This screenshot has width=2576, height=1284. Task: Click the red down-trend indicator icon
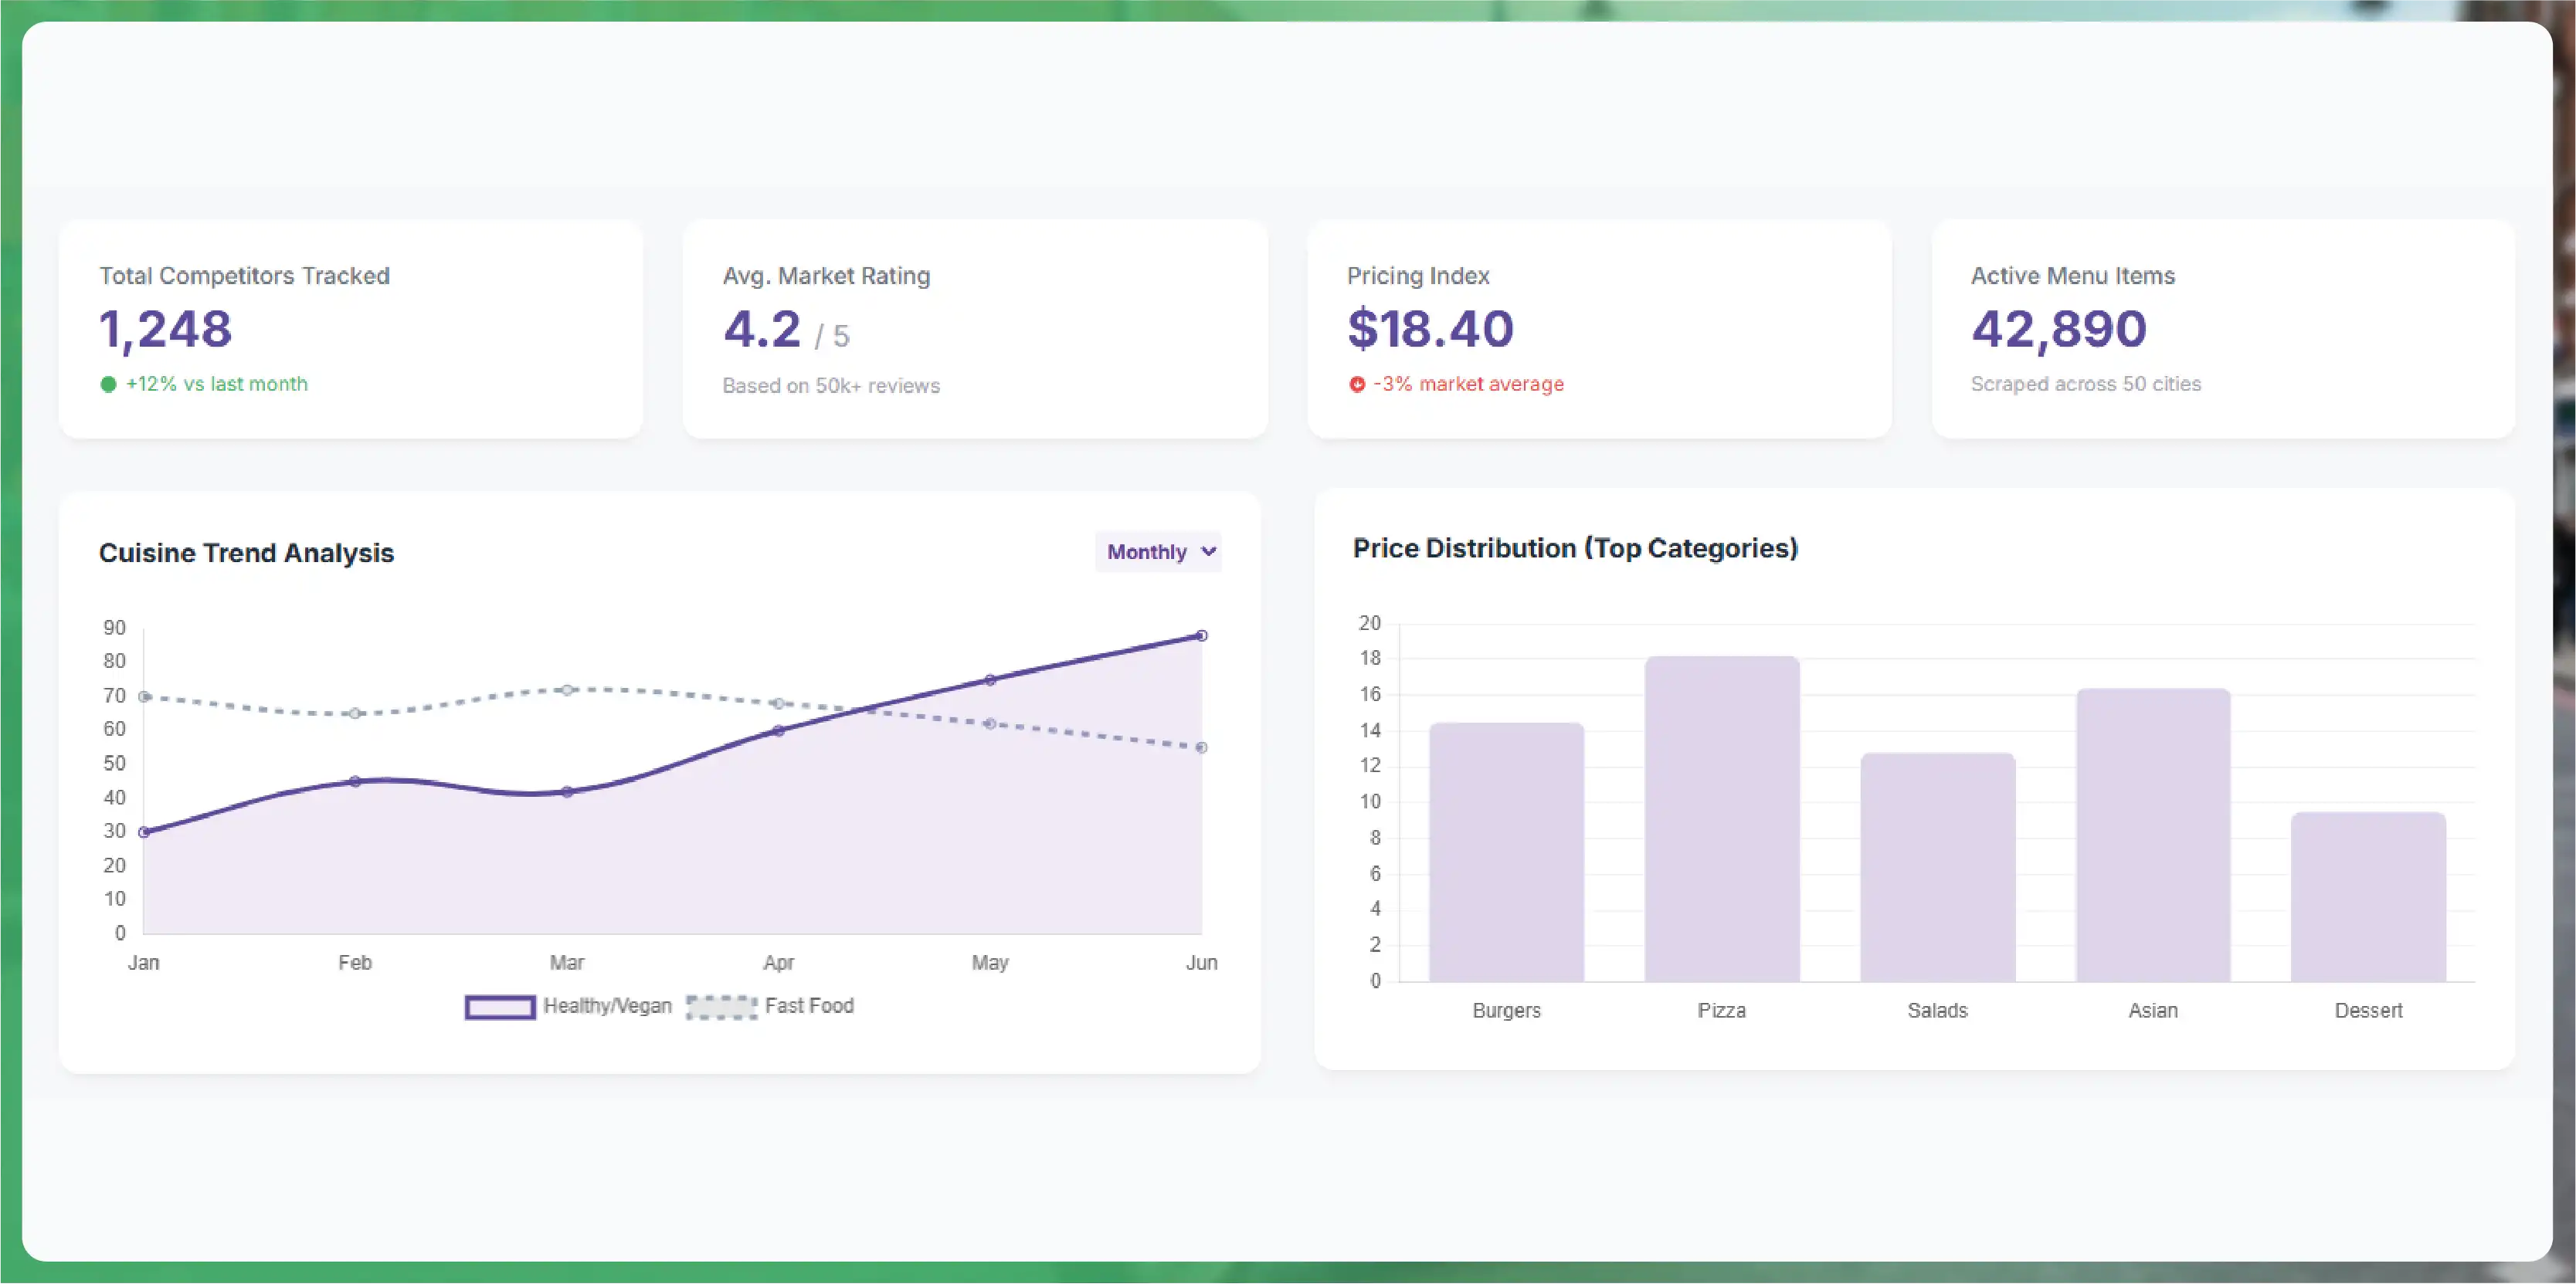click(1356, 384)
